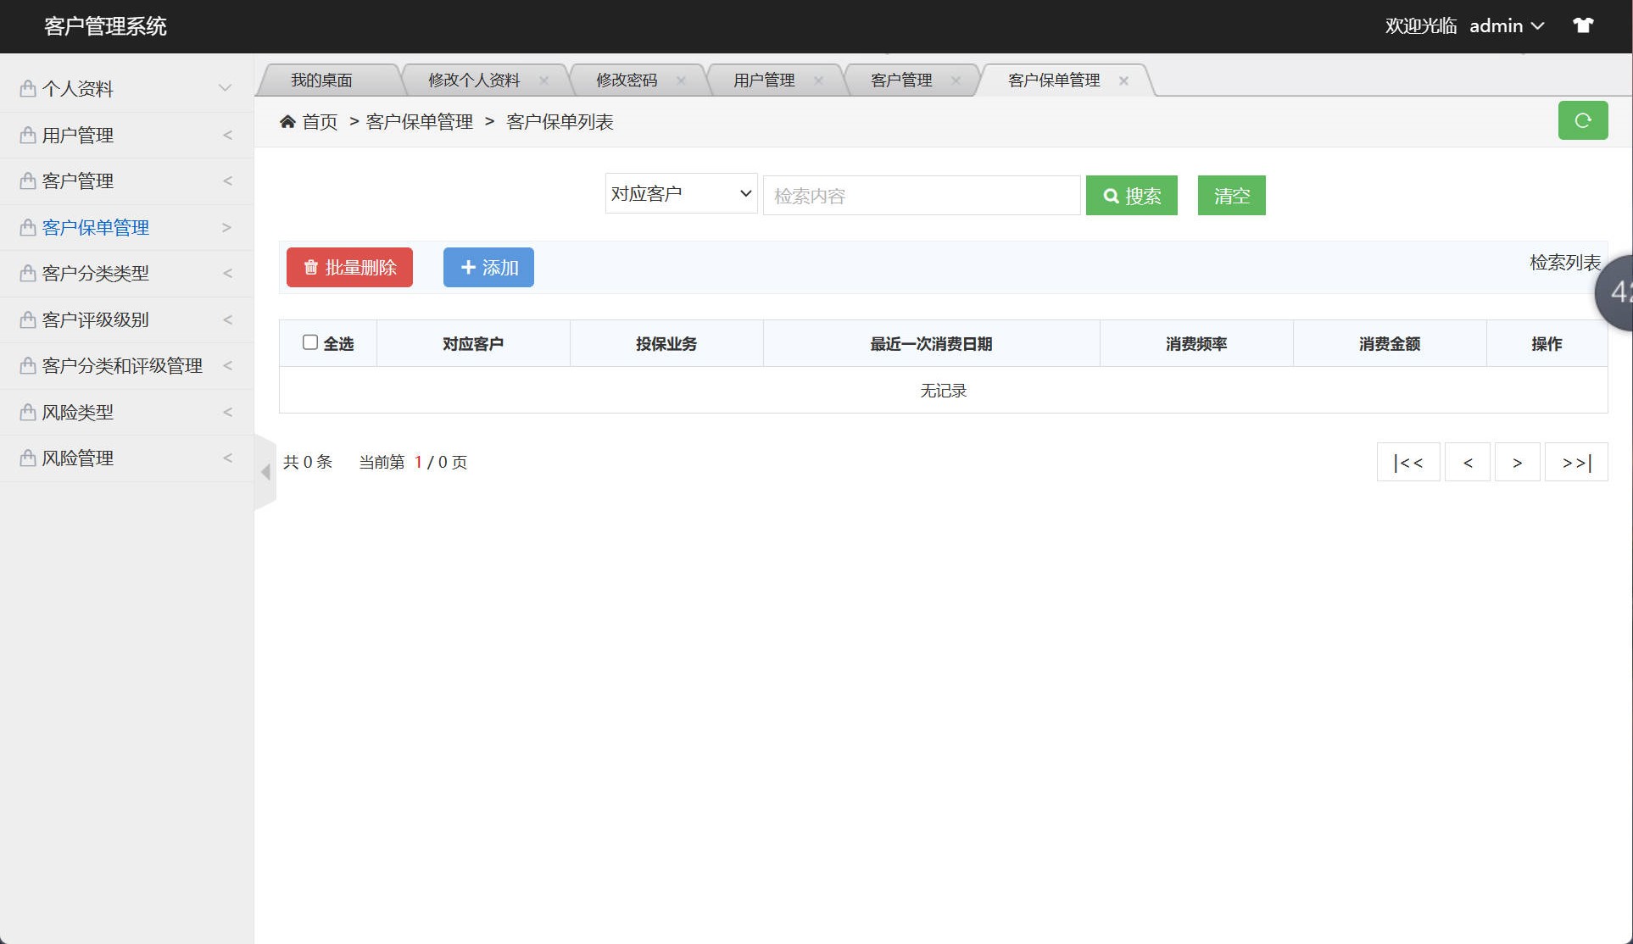1633x944 pixels.
Task: Expand the 用户管理 sidebar section
Action: coord(226,134)
